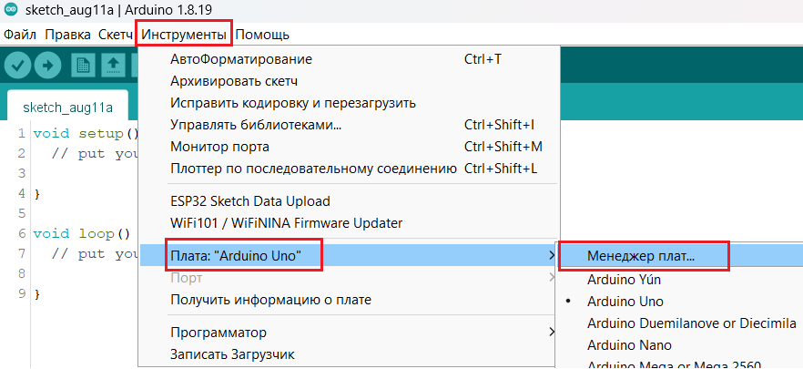
Task: Click the closing brace on line 9
Action: [x=36, y=294]
